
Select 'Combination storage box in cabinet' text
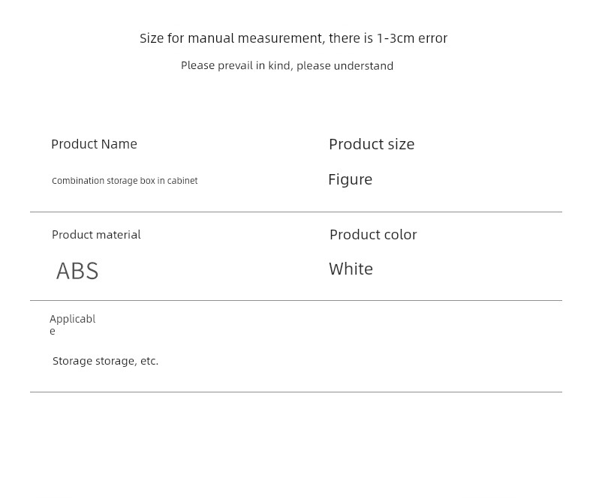(125, 181)
